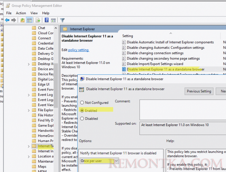The image size is (226, 172).
Task: Select the Enabled radio button
Action: point(82,111)
